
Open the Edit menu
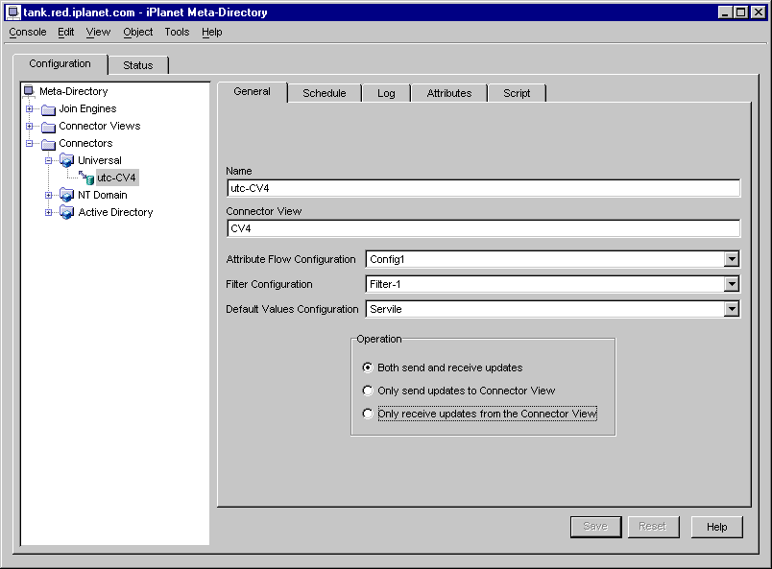coord(65,32)
